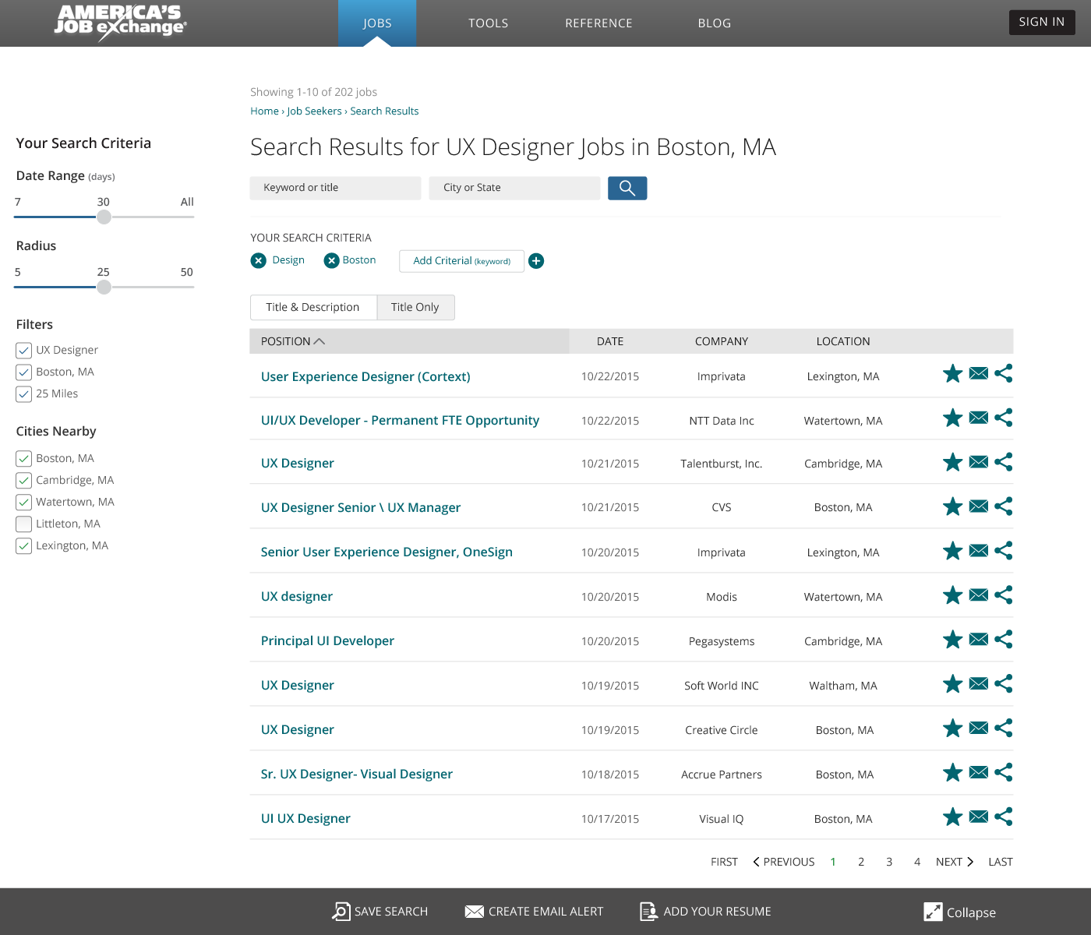
Task: Toggle the Cambridge, MA city checkbox
Action: point(24,481)
